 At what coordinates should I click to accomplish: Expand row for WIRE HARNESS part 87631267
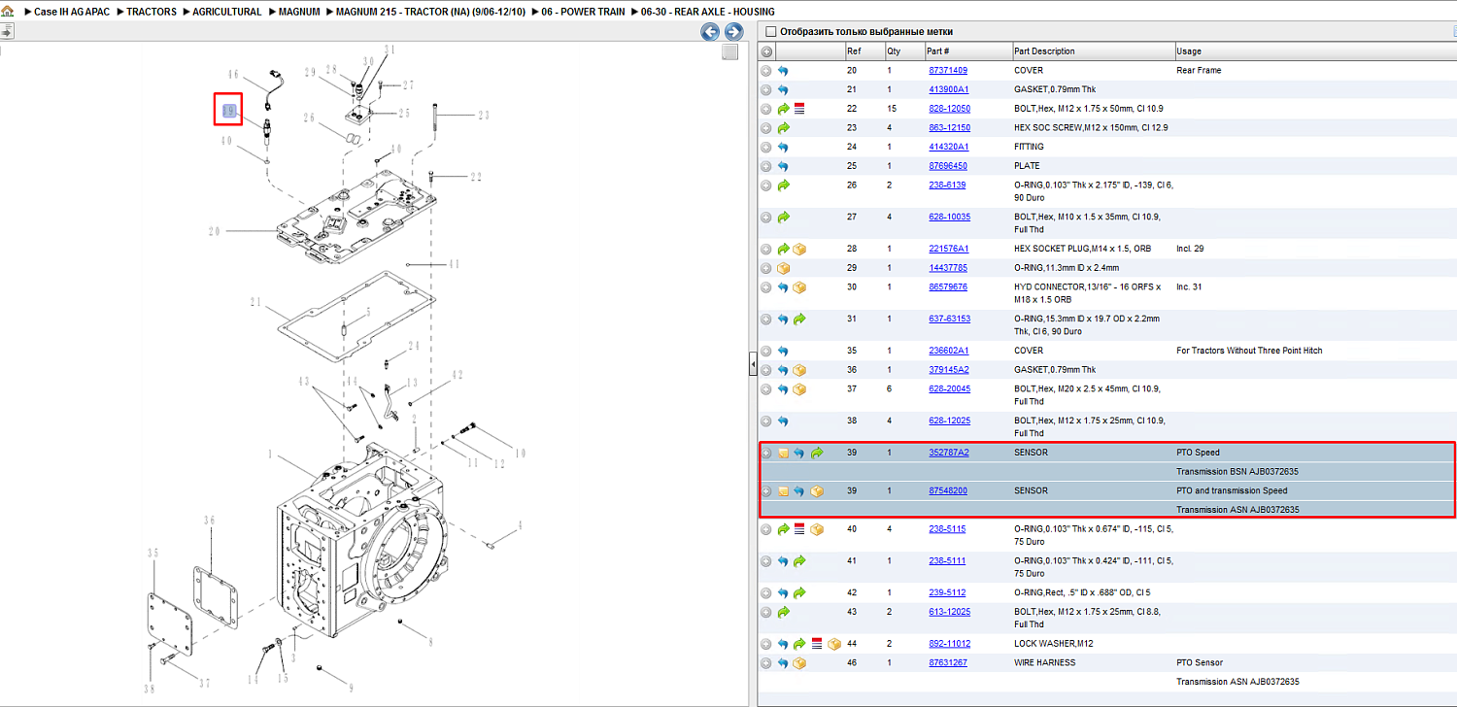pos(766,663)
